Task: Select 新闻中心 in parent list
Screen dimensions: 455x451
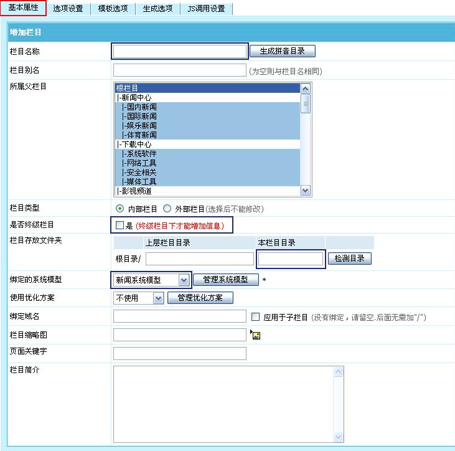Action: coord(207,98)
